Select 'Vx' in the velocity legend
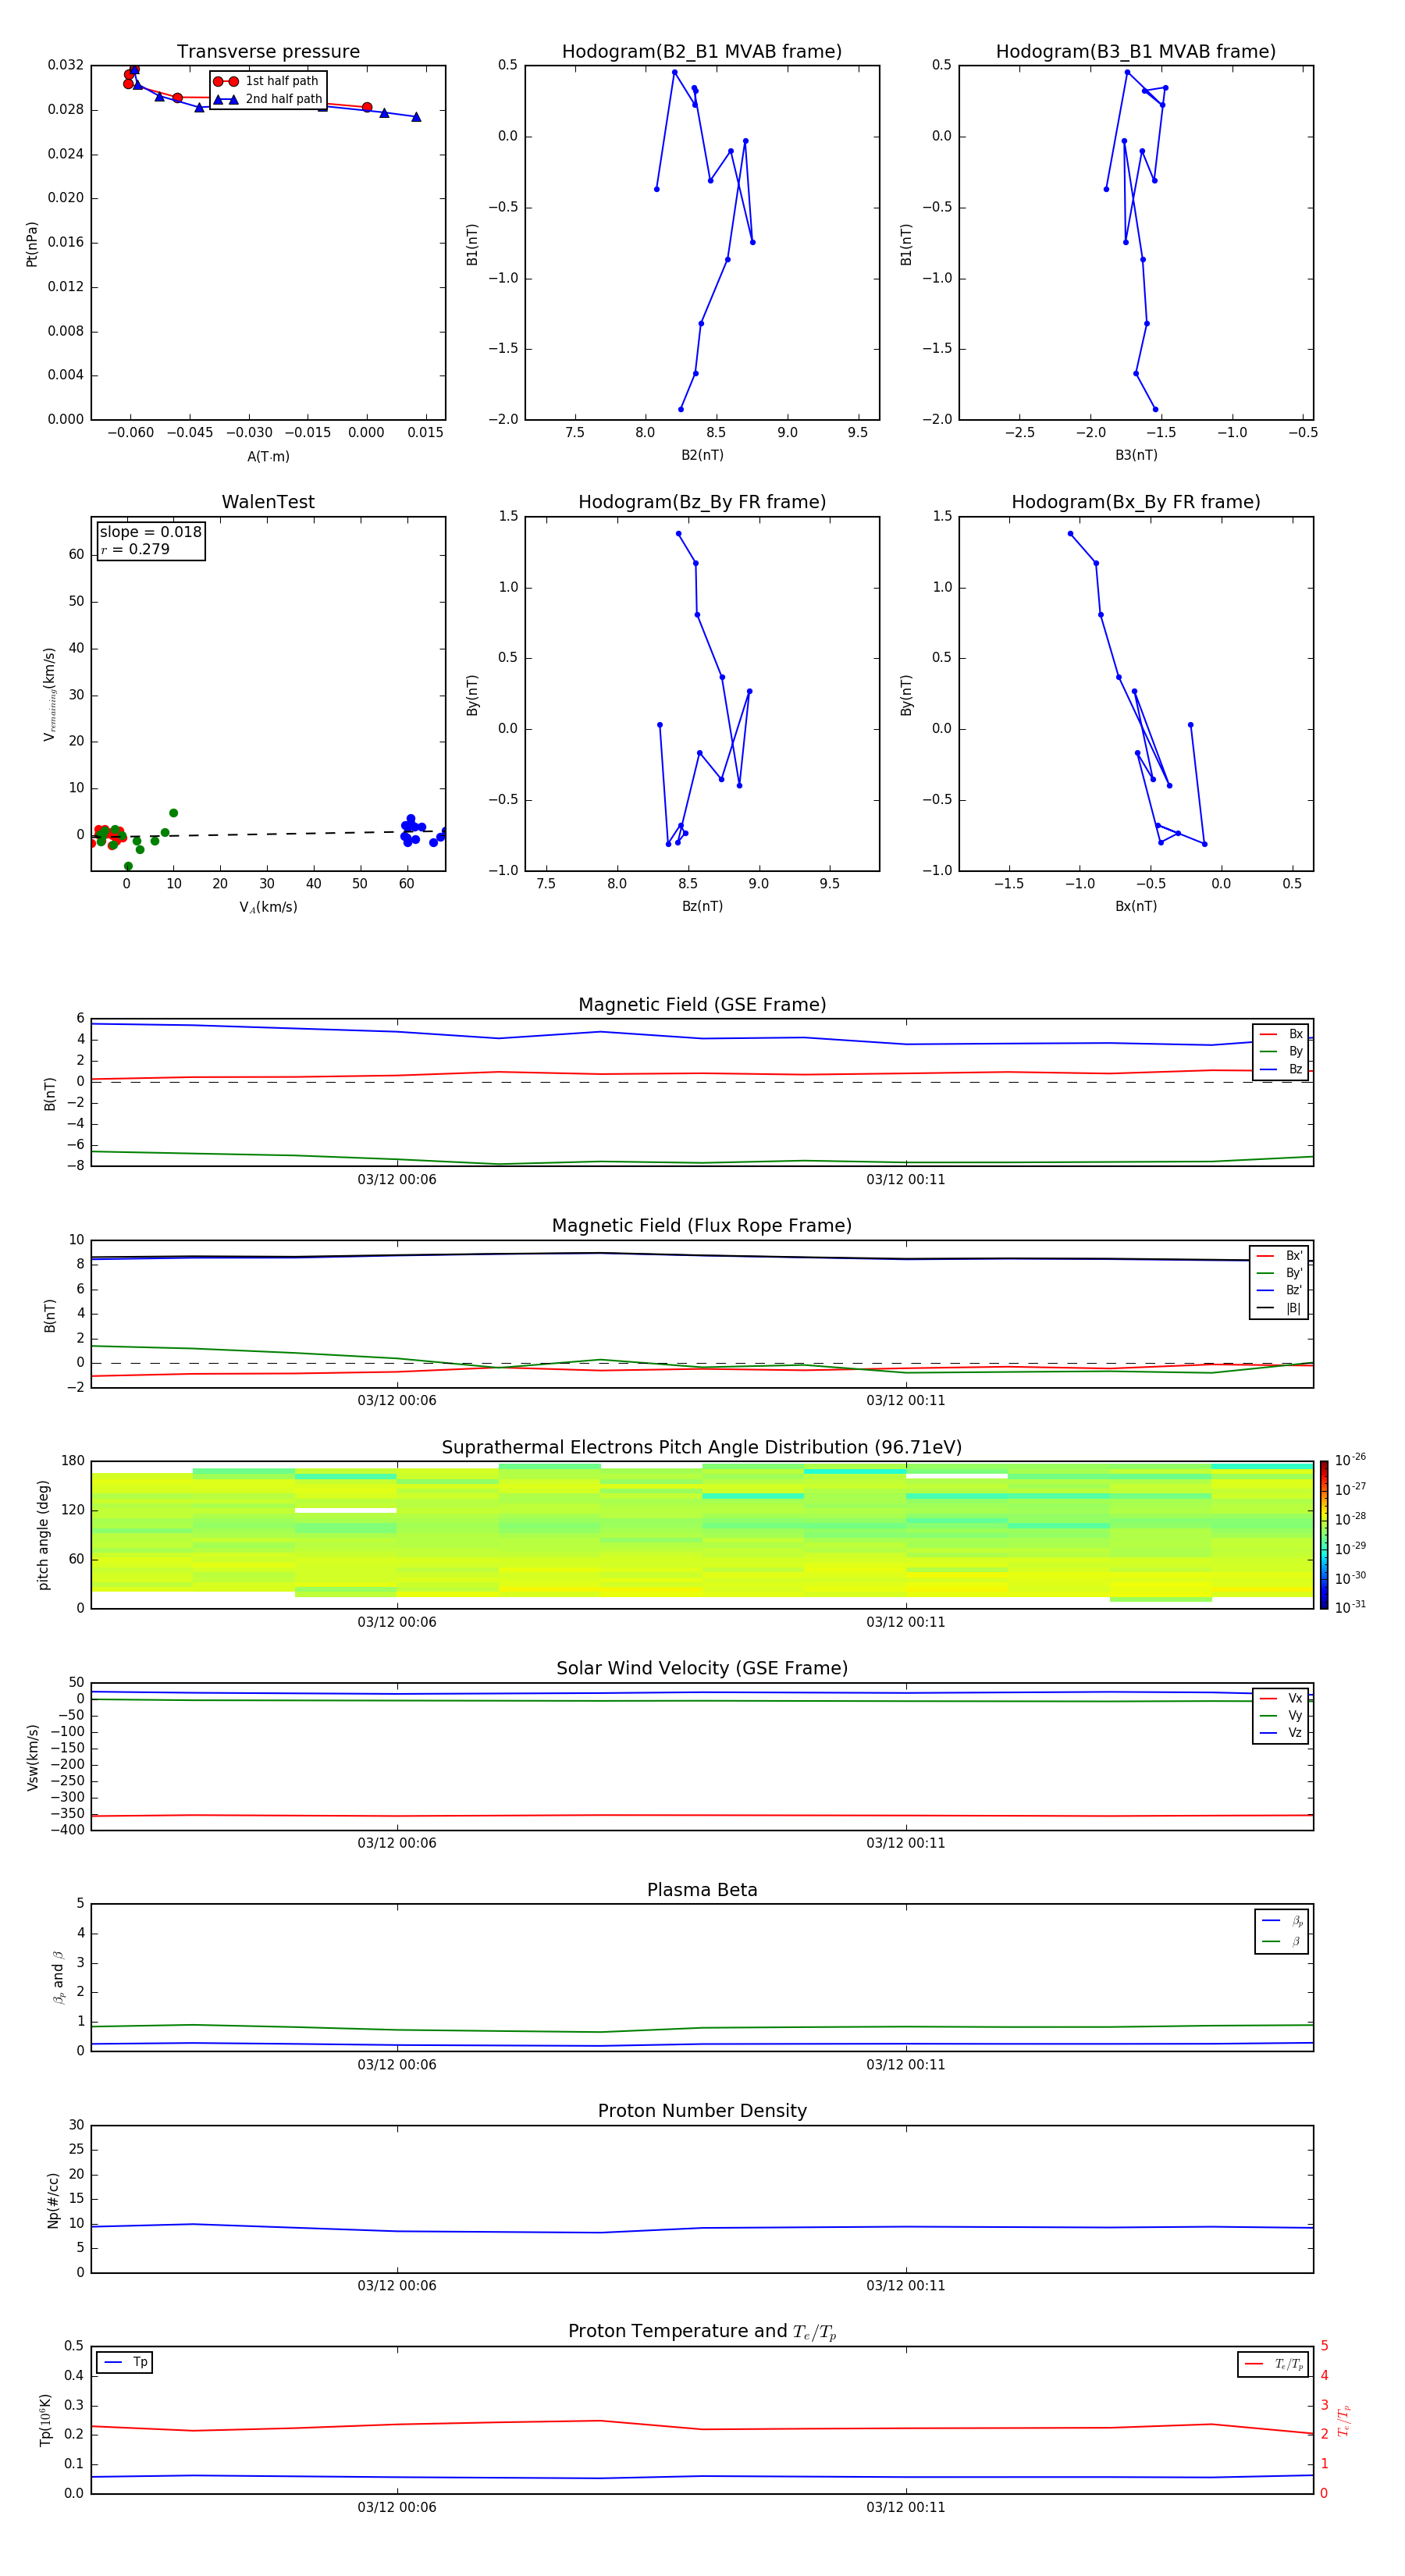The width and height of the screenshot is (1405, 2576). 1282,1698
